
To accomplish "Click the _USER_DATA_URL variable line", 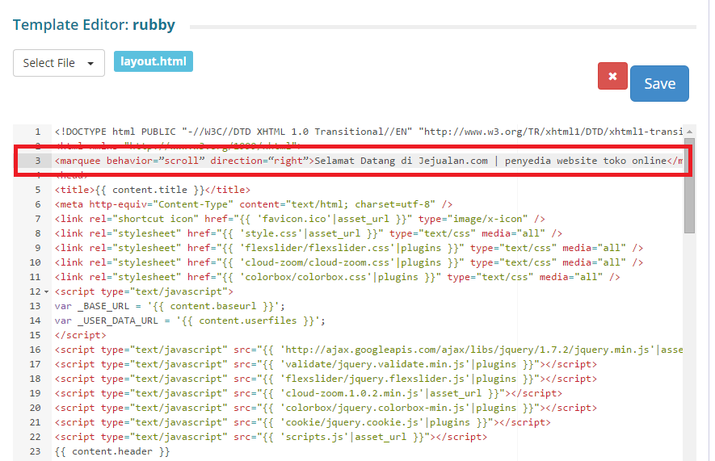I will pos(190,321).
